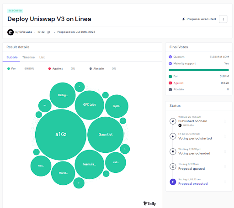Toggle the red Against legend dot

coord(49,68)
